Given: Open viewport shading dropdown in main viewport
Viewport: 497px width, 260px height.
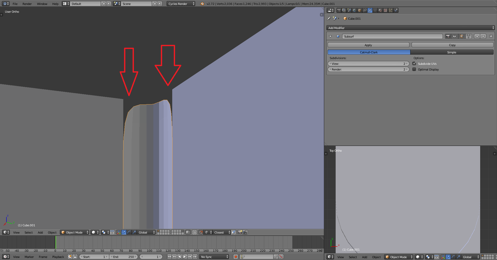Looking at the screenshot, I should pyautogui.click(x=95, y=232).
